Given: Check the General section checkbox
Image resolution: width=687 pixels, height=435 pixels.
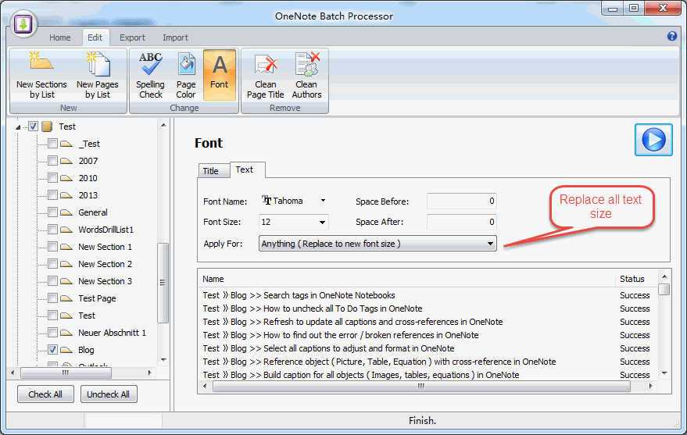Looking at the screenshot, I should pos(52,212).
